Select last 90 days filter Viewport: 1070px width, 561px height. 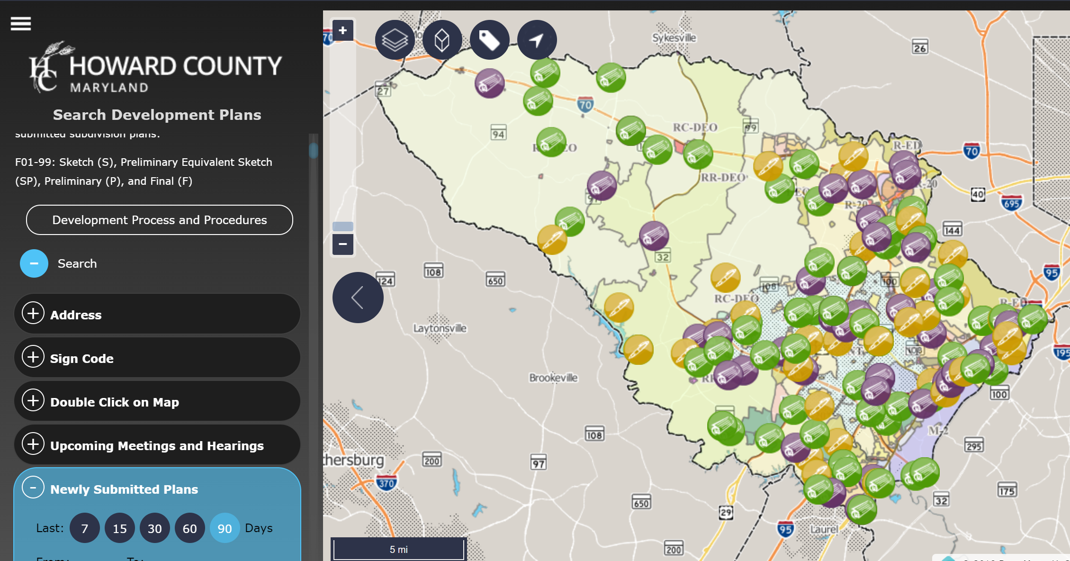[225, 528]
